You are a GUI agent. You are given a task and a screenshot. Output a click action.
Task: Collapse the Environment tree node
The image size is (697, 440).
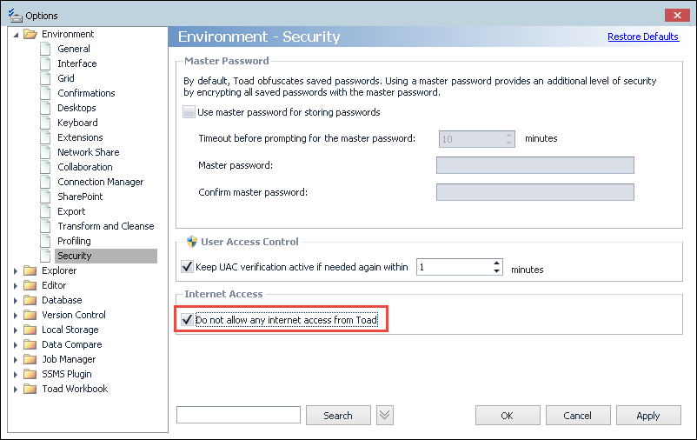pyautogui.click(x=16, y=35)
